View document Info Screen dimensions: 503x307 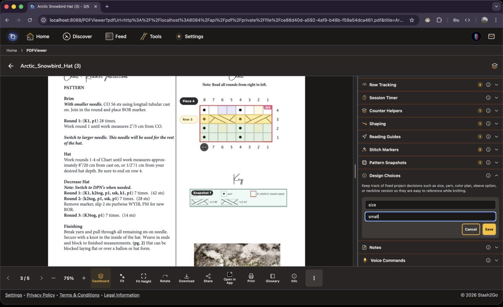click(x=294, y=277)
